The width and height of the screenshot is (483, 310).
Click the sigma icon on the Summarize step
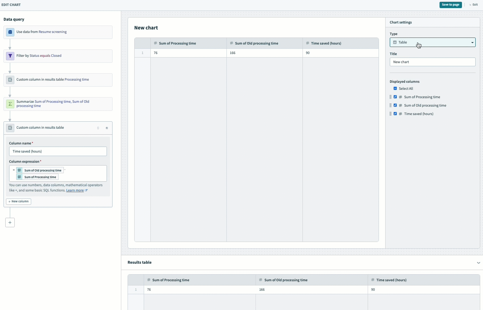click(10, 104)
